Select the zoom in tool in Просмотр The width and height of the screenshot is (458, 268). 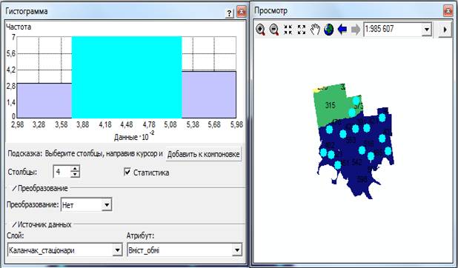click(260, 30)
